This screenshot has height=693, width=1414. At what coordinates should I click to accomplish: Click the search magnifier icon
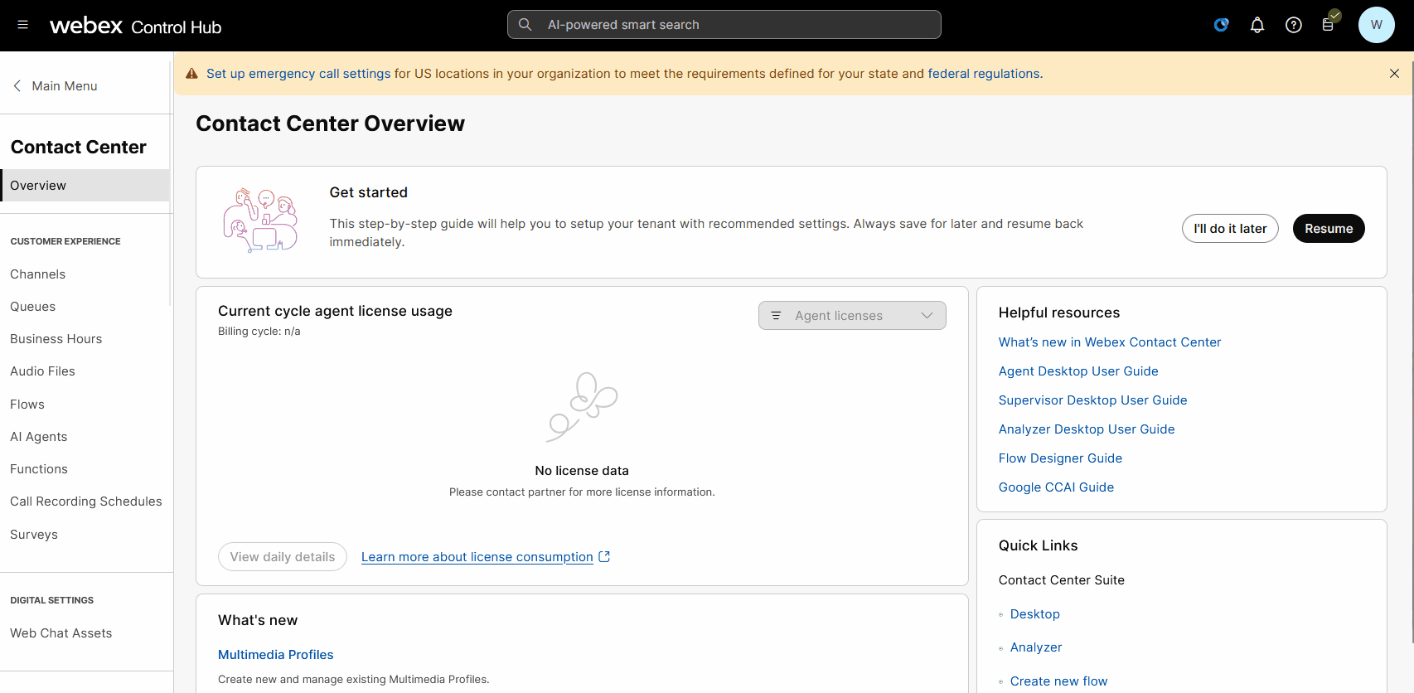pos(525,25)
